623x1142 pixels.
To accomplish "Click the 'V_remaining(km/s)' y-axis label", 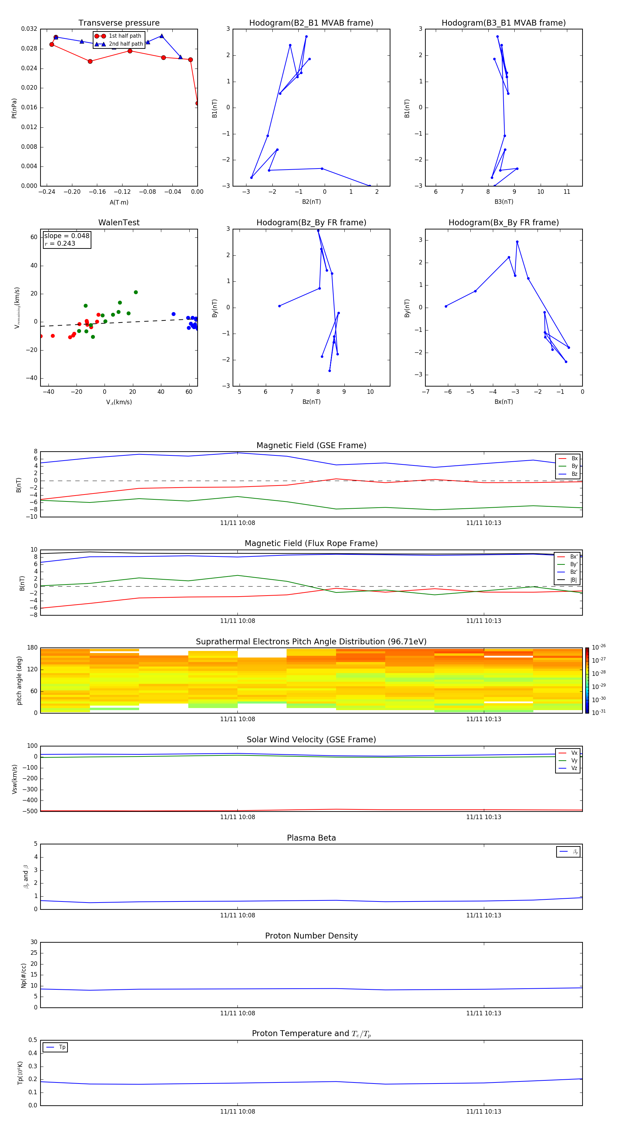I will [x=17, y=308].
